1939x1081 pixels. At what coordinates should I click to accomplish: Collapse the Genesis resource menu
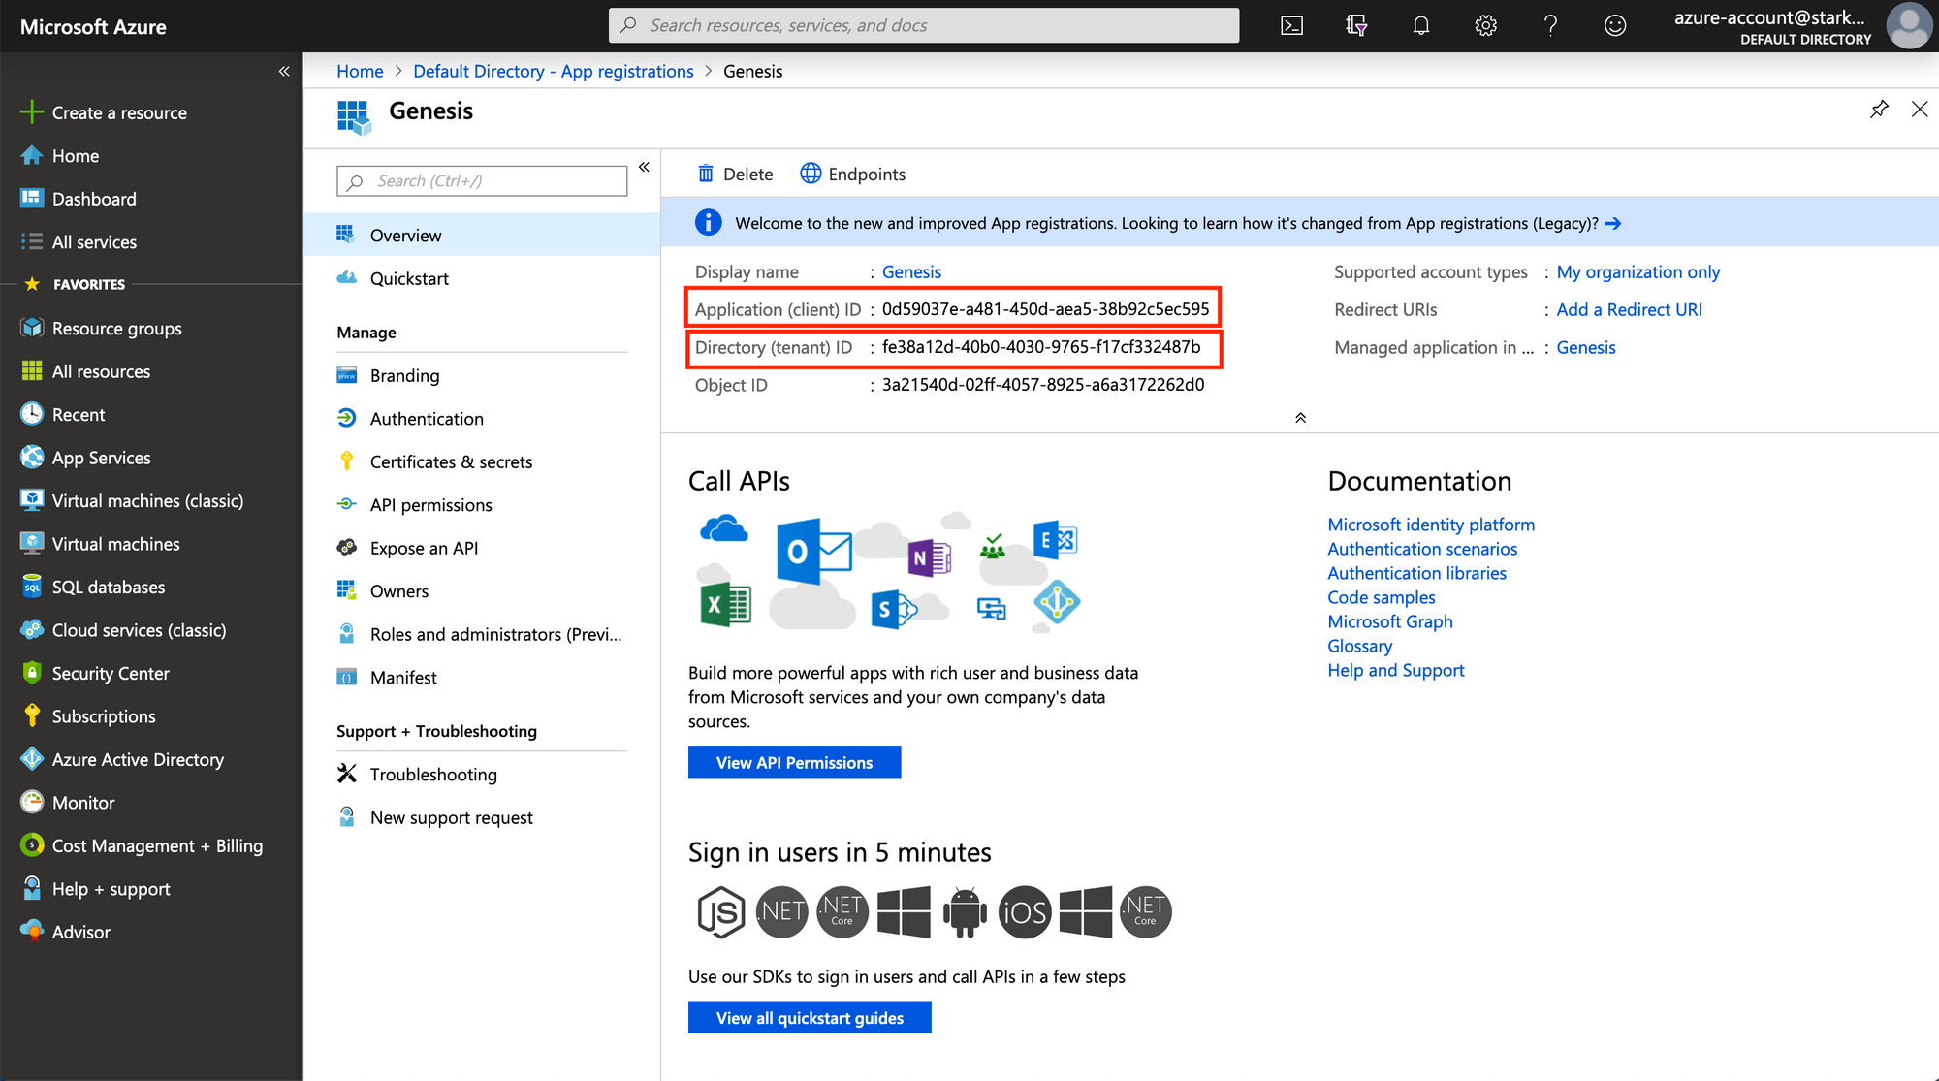(x=644, y=167)
